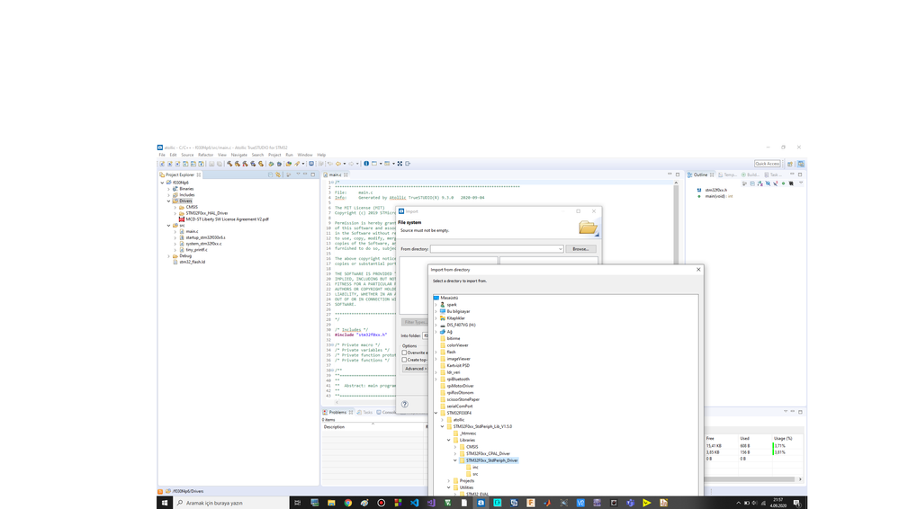Open the Import dialog help icon
Image resolution: width=899 pixels, height=509 pixels.
(405, 404)
